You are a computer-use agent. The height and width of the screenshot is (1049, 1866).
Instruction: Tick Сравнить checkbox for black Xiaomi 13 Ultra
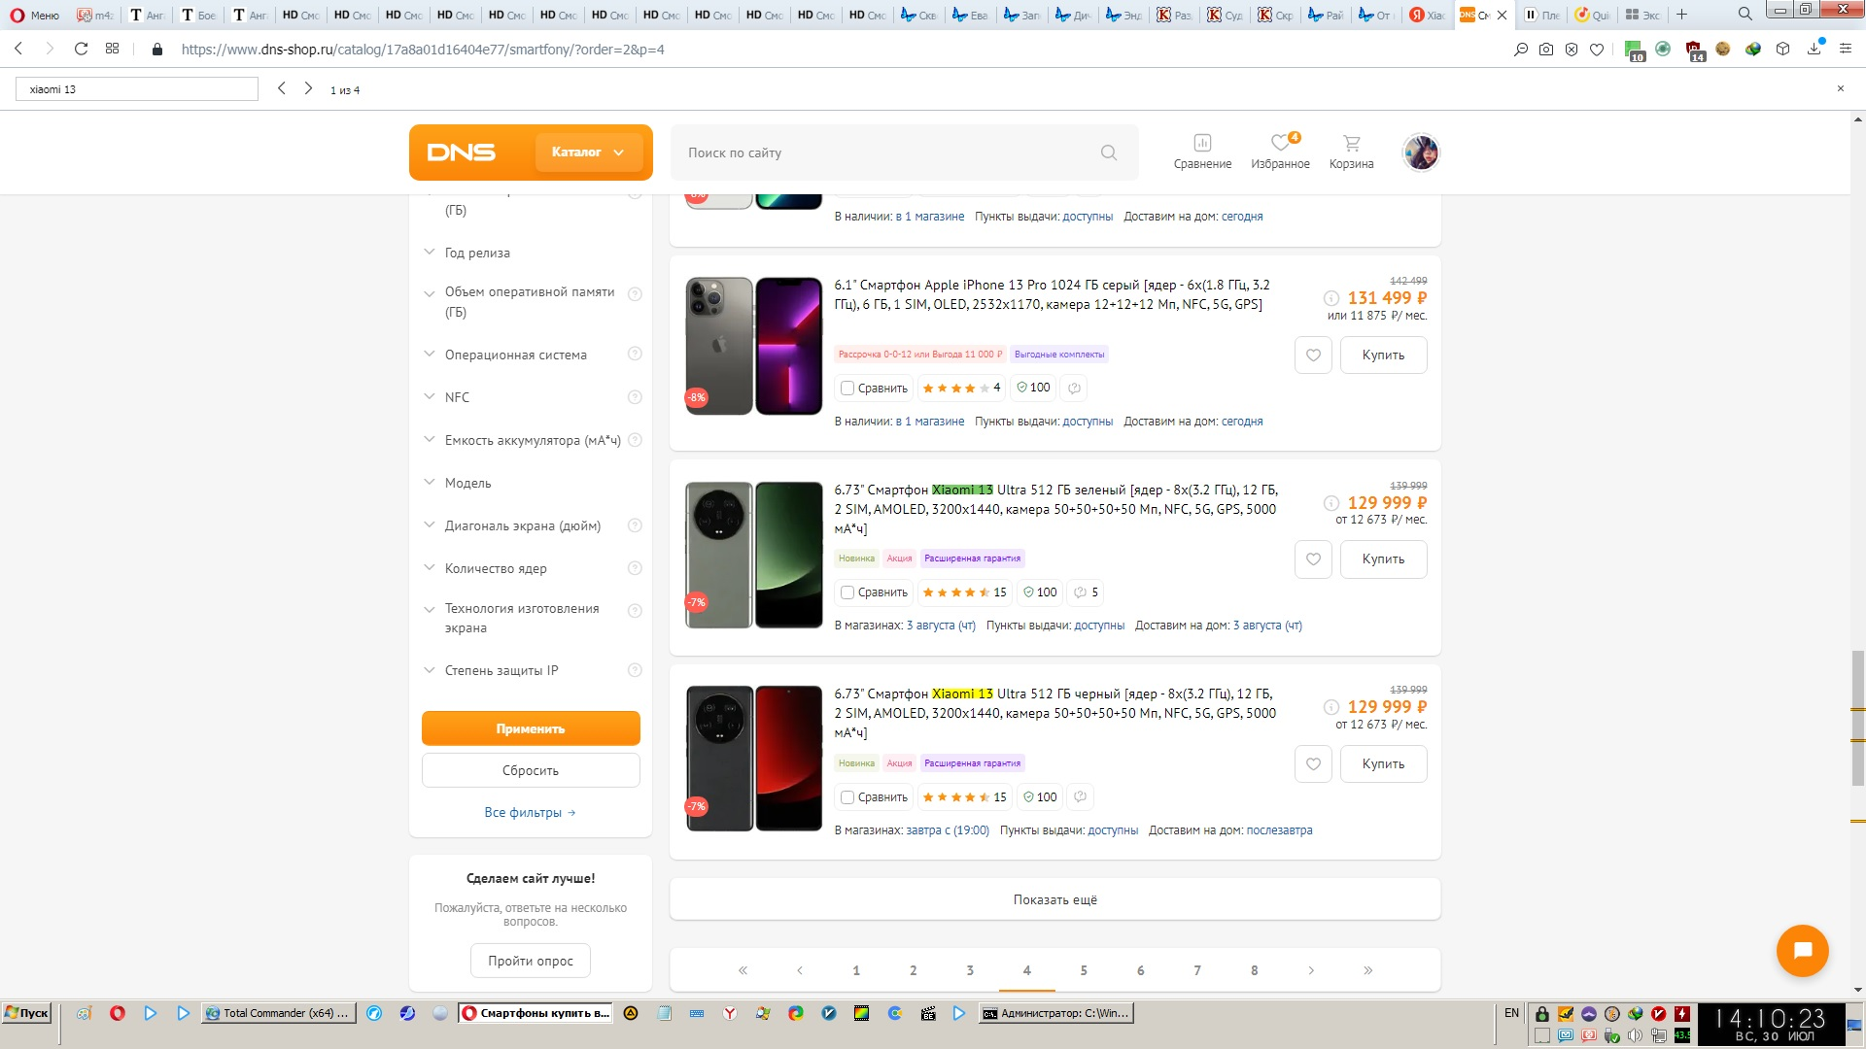point(847,796)
